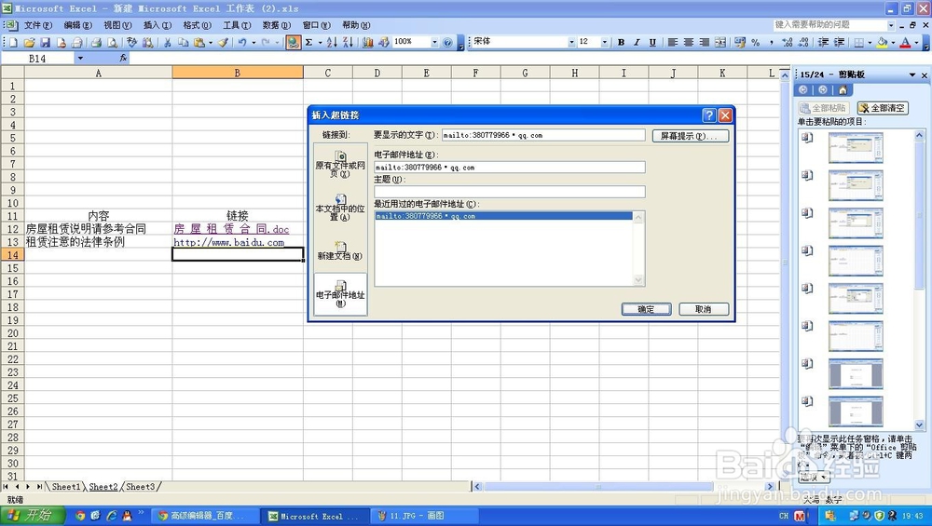
Task: Toggle underline formatting
Action: click(x=652, y=42)
